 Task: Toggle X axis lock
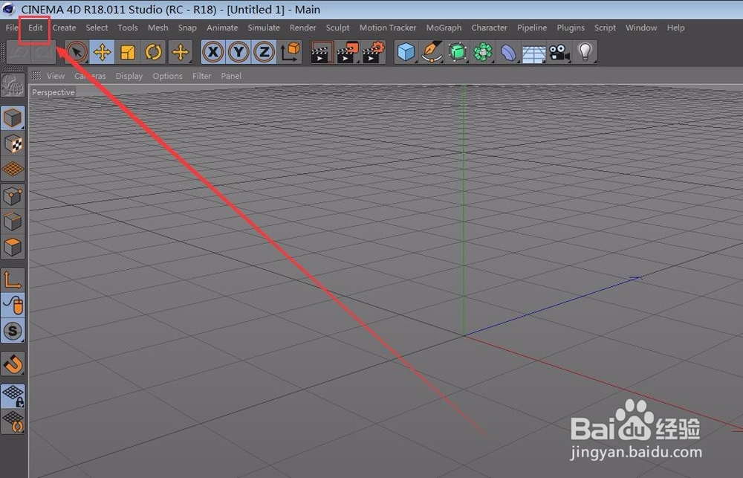[213, 52]
